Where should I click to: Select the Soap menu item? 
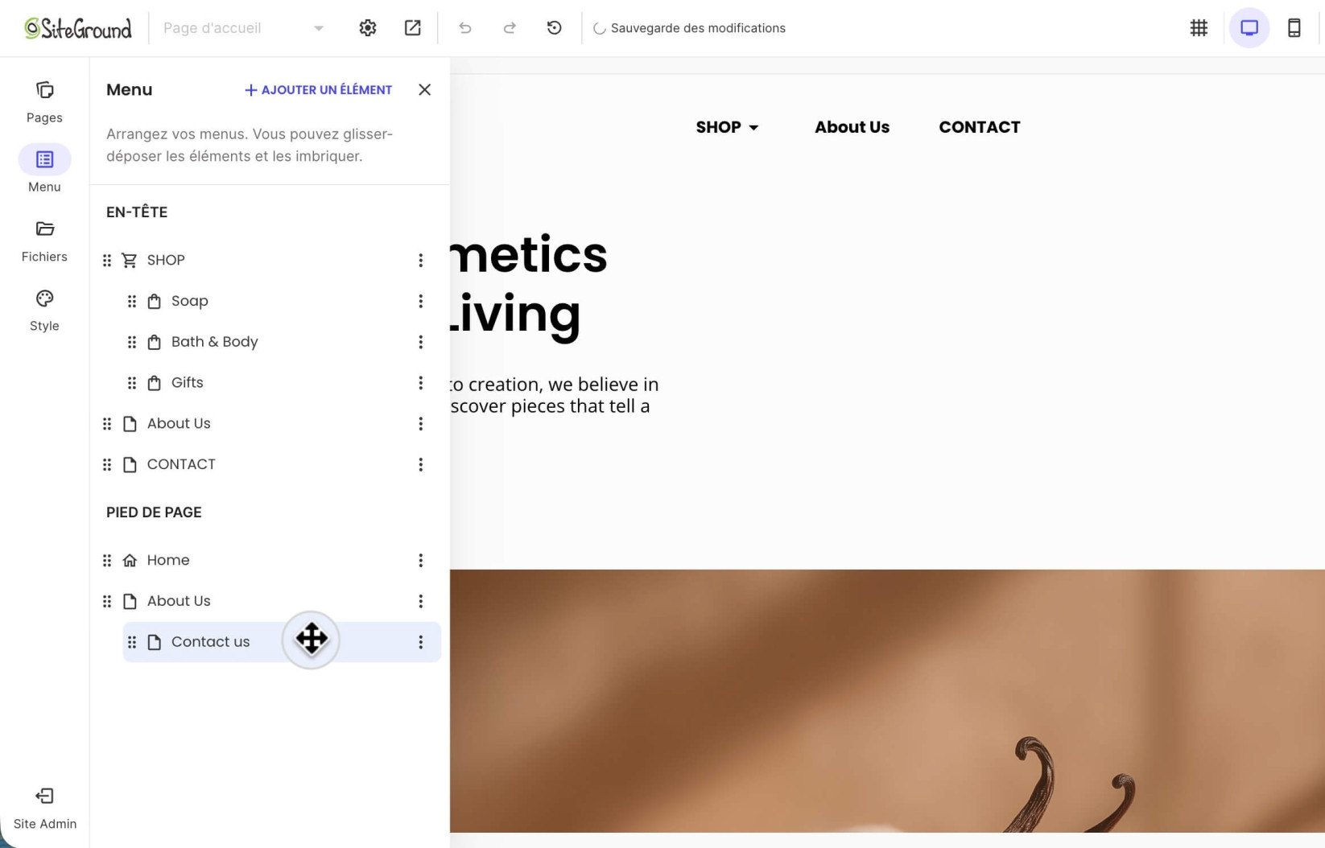190,301
